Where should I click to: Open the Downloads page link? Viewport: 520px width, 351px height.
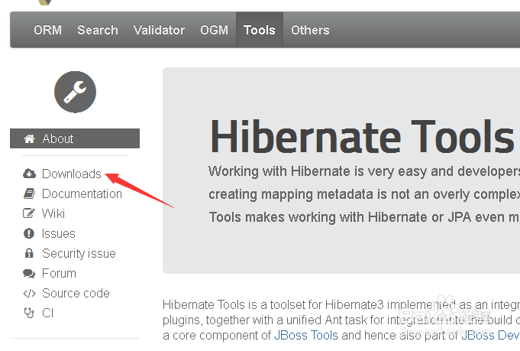[72, 174]
